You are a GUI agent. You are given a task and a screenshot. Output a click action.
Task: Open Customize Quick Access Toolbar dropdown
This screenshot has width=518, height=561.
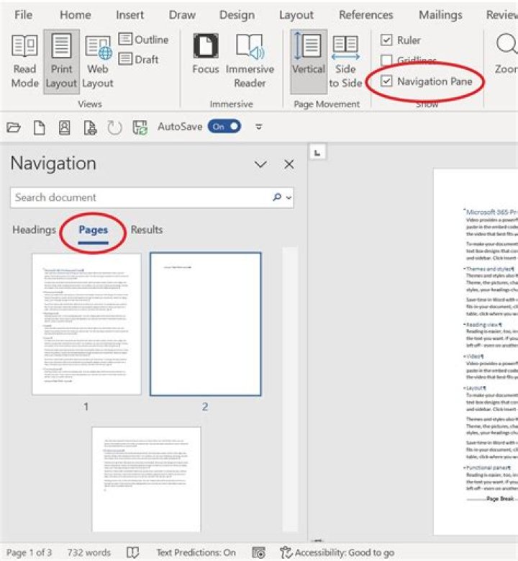click(x=259, y=127)
